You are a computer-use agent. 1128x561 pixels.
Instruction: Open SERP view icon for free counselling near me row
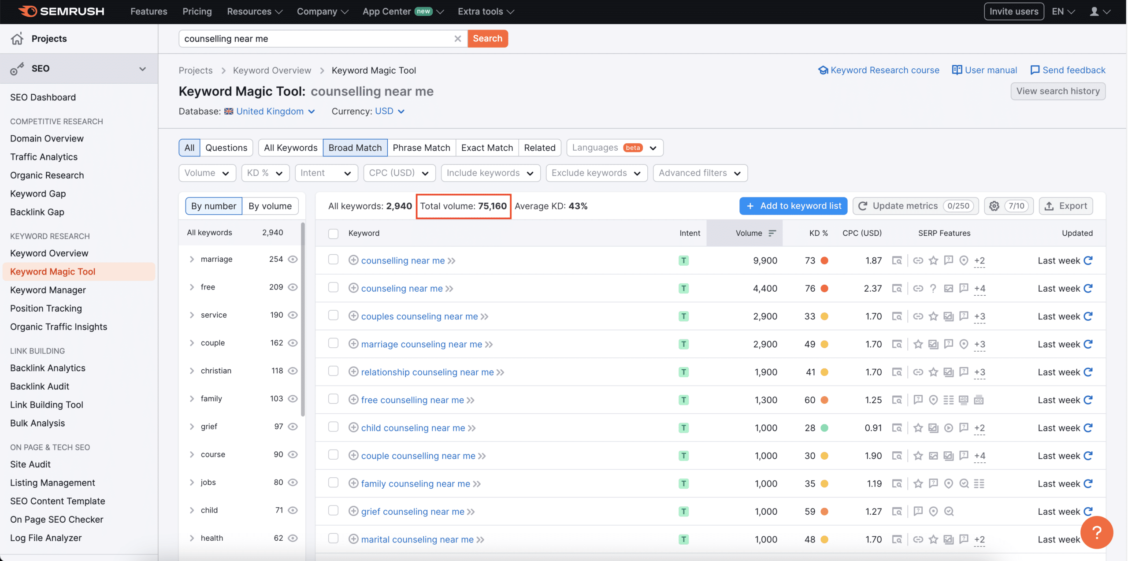click(x=897, y=400)
